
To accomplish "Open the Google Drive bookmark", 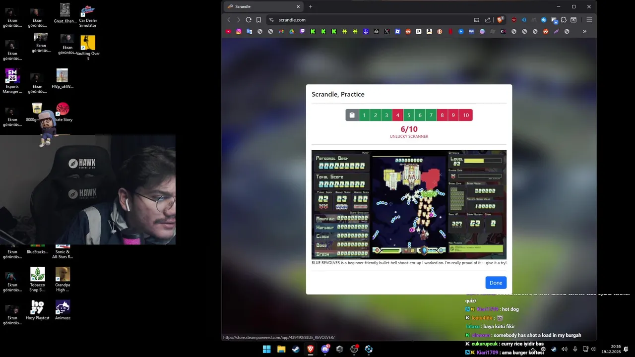I will pyautogui.click(x=292, y=31).
